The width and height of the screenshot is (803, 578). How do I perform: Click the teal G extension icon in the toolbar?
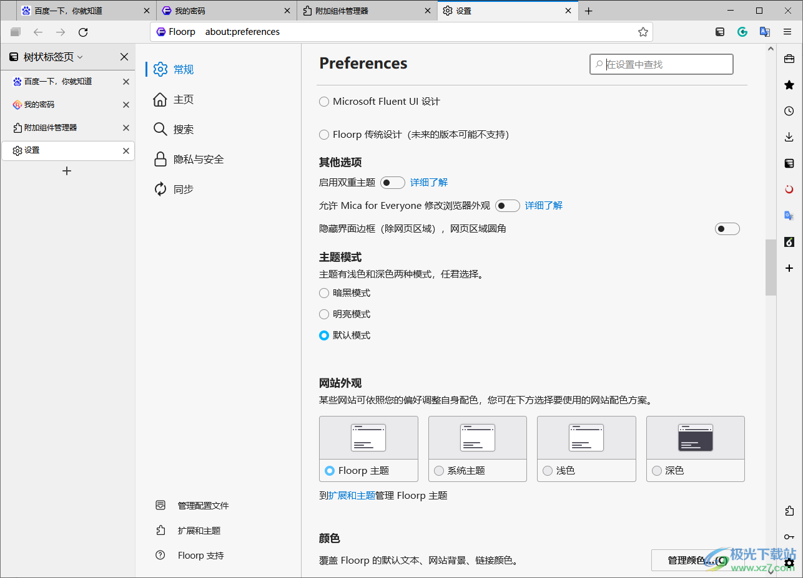[742, 32]
